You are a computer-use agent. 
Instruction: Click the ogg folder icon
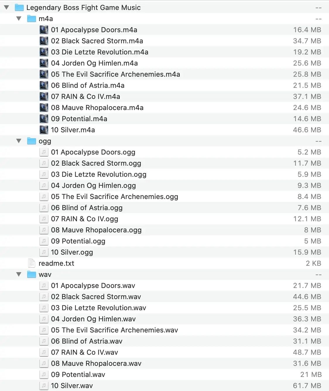coord(31,141)
